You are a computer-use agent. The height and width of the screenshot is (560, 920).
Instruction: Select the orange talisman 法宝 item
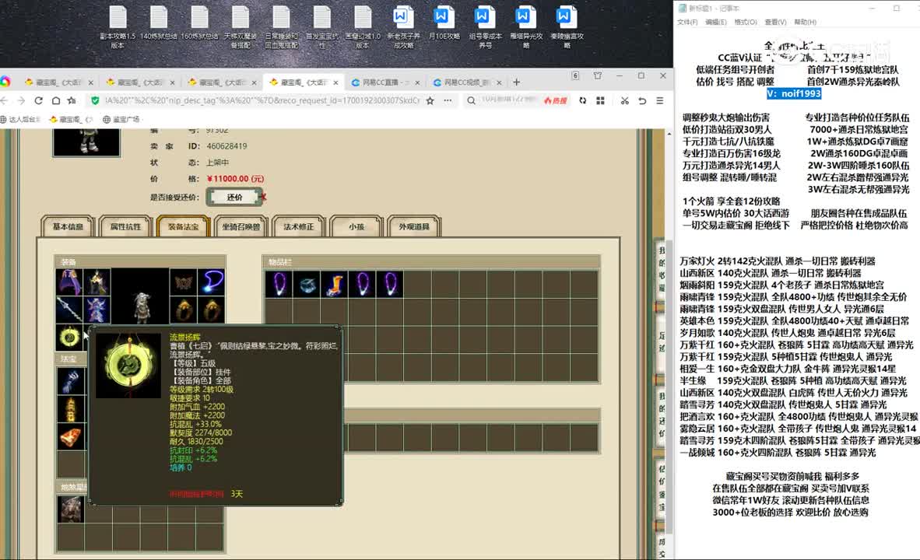point(70,409)
